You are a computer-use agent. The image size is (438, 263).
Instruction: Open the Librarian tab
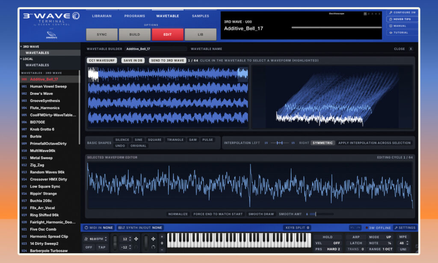[x=102, y=16]
